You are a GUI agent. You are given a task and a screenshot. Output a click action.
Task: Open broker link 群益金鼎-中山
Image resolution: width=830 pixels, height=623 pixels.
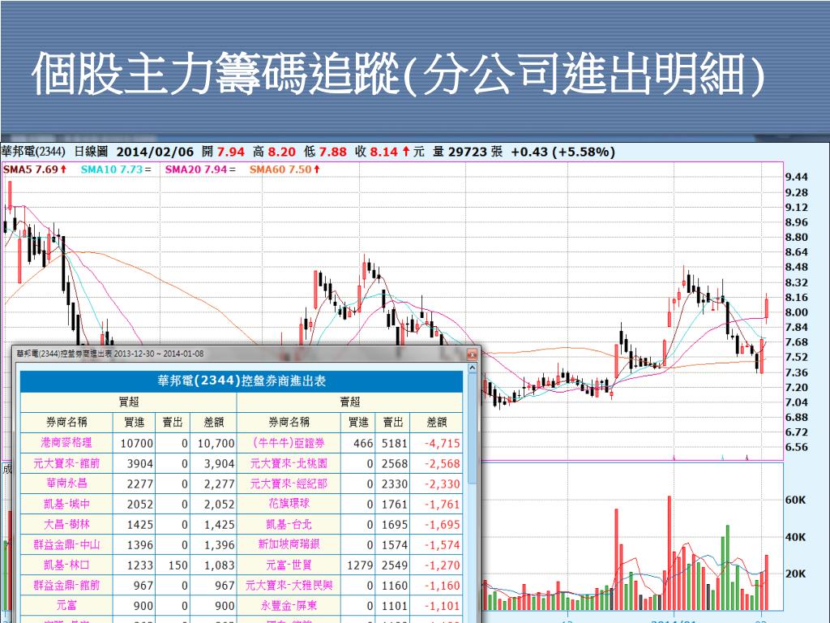click(x=66, y=544)
